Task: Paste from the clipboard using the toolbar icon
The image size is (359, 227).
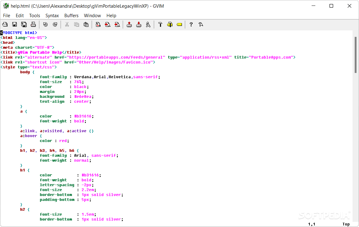Action: click(x=86, y=25)
